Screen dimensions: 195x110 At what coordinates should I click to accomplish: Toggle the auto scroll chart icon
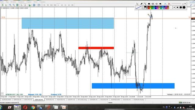tap(22, 5)
